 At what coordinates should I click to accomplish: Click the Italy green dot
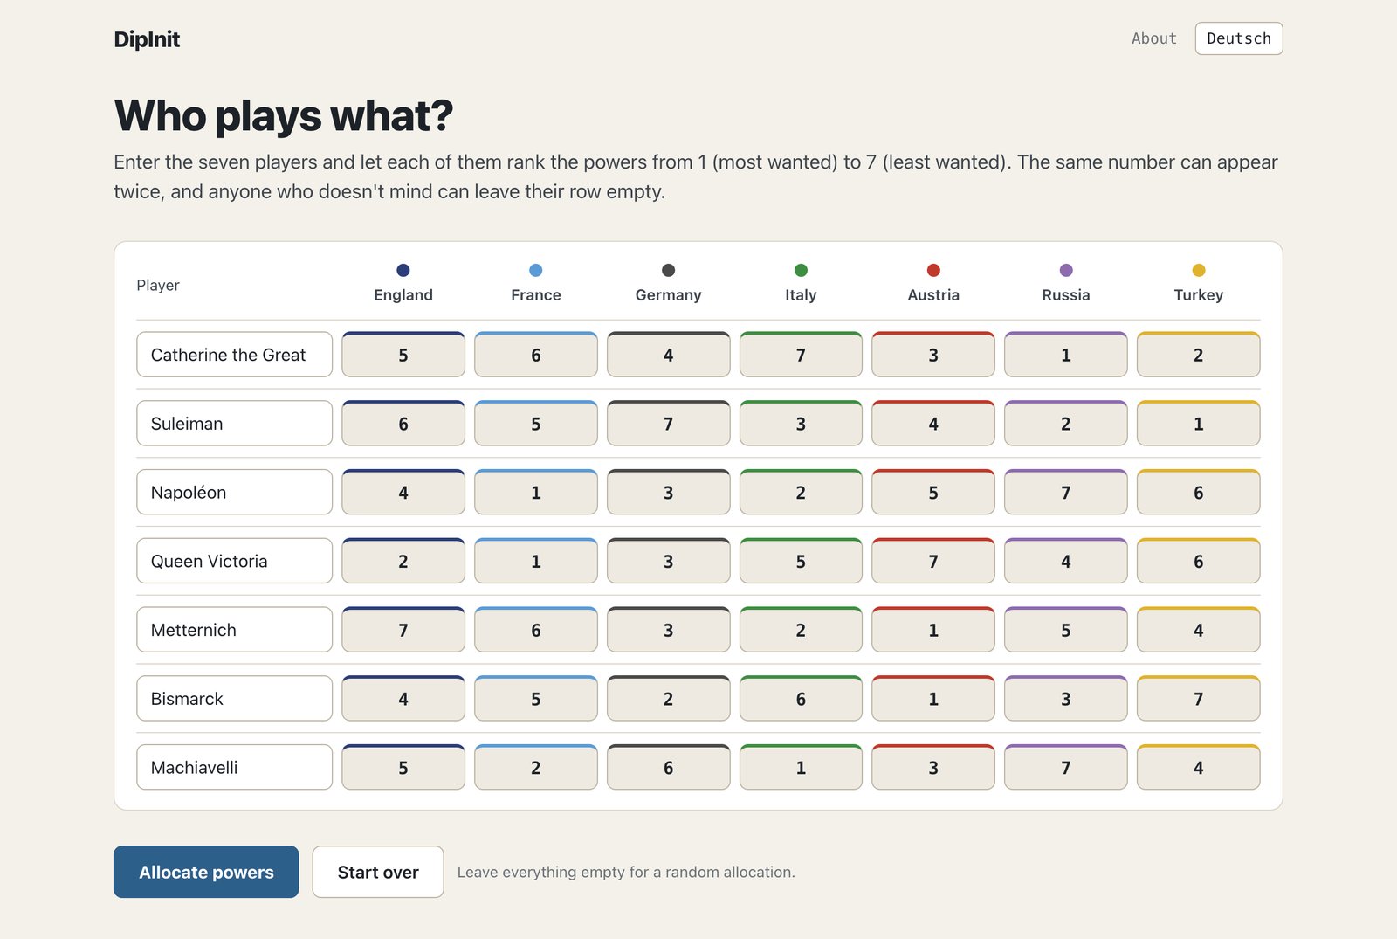(x=801, y=270)
